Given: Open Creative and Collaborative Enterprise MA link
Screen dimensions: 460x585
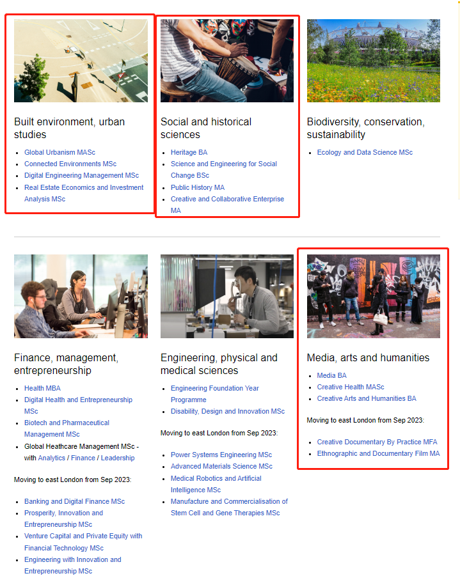Looking at the screenshot, I should coord(227,205).
